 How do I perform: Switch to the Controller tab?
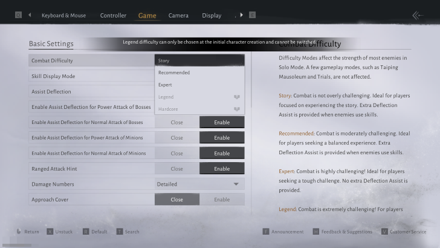[x=113, y=16]
